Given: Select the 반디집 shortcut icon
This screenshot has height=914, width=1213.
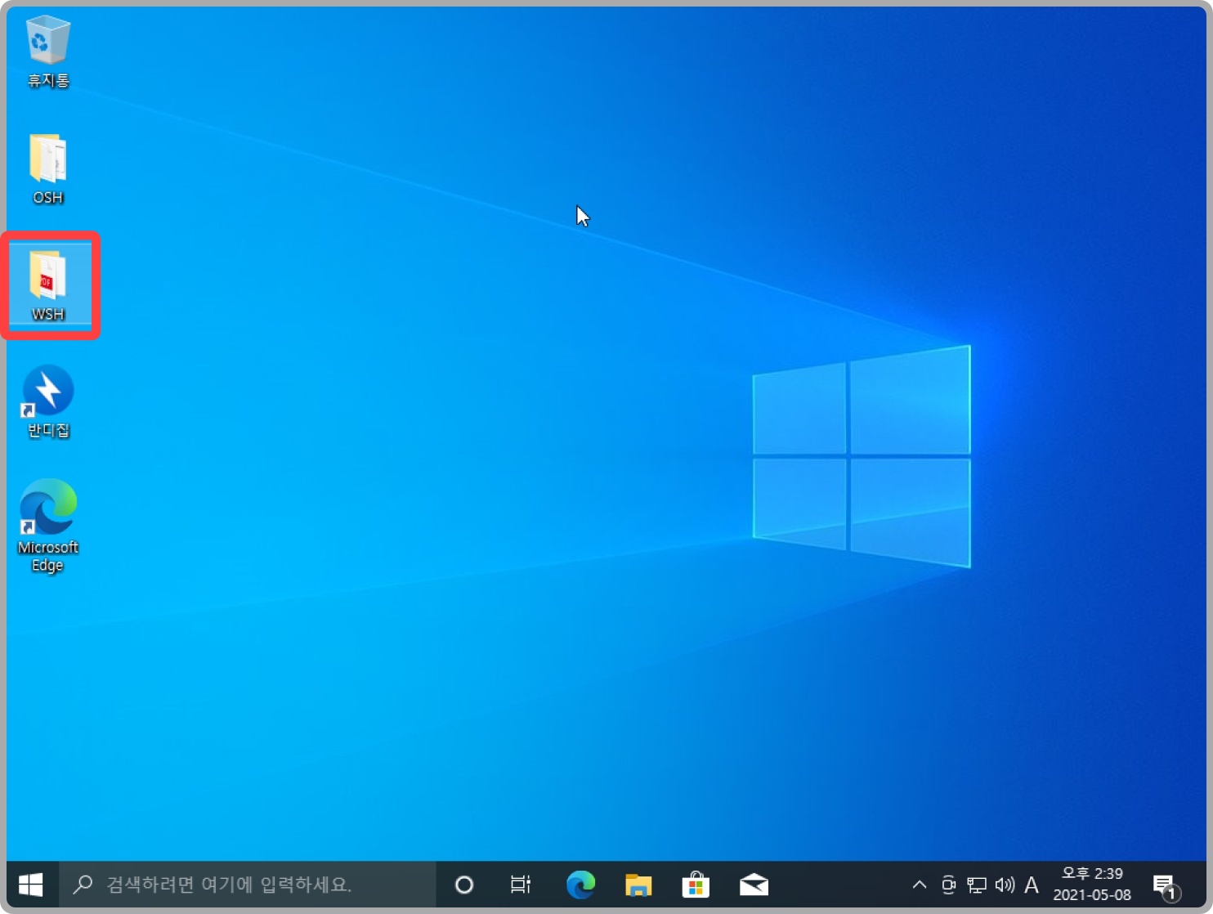Looking at the screenshot, I should click(x=48, y=401).
